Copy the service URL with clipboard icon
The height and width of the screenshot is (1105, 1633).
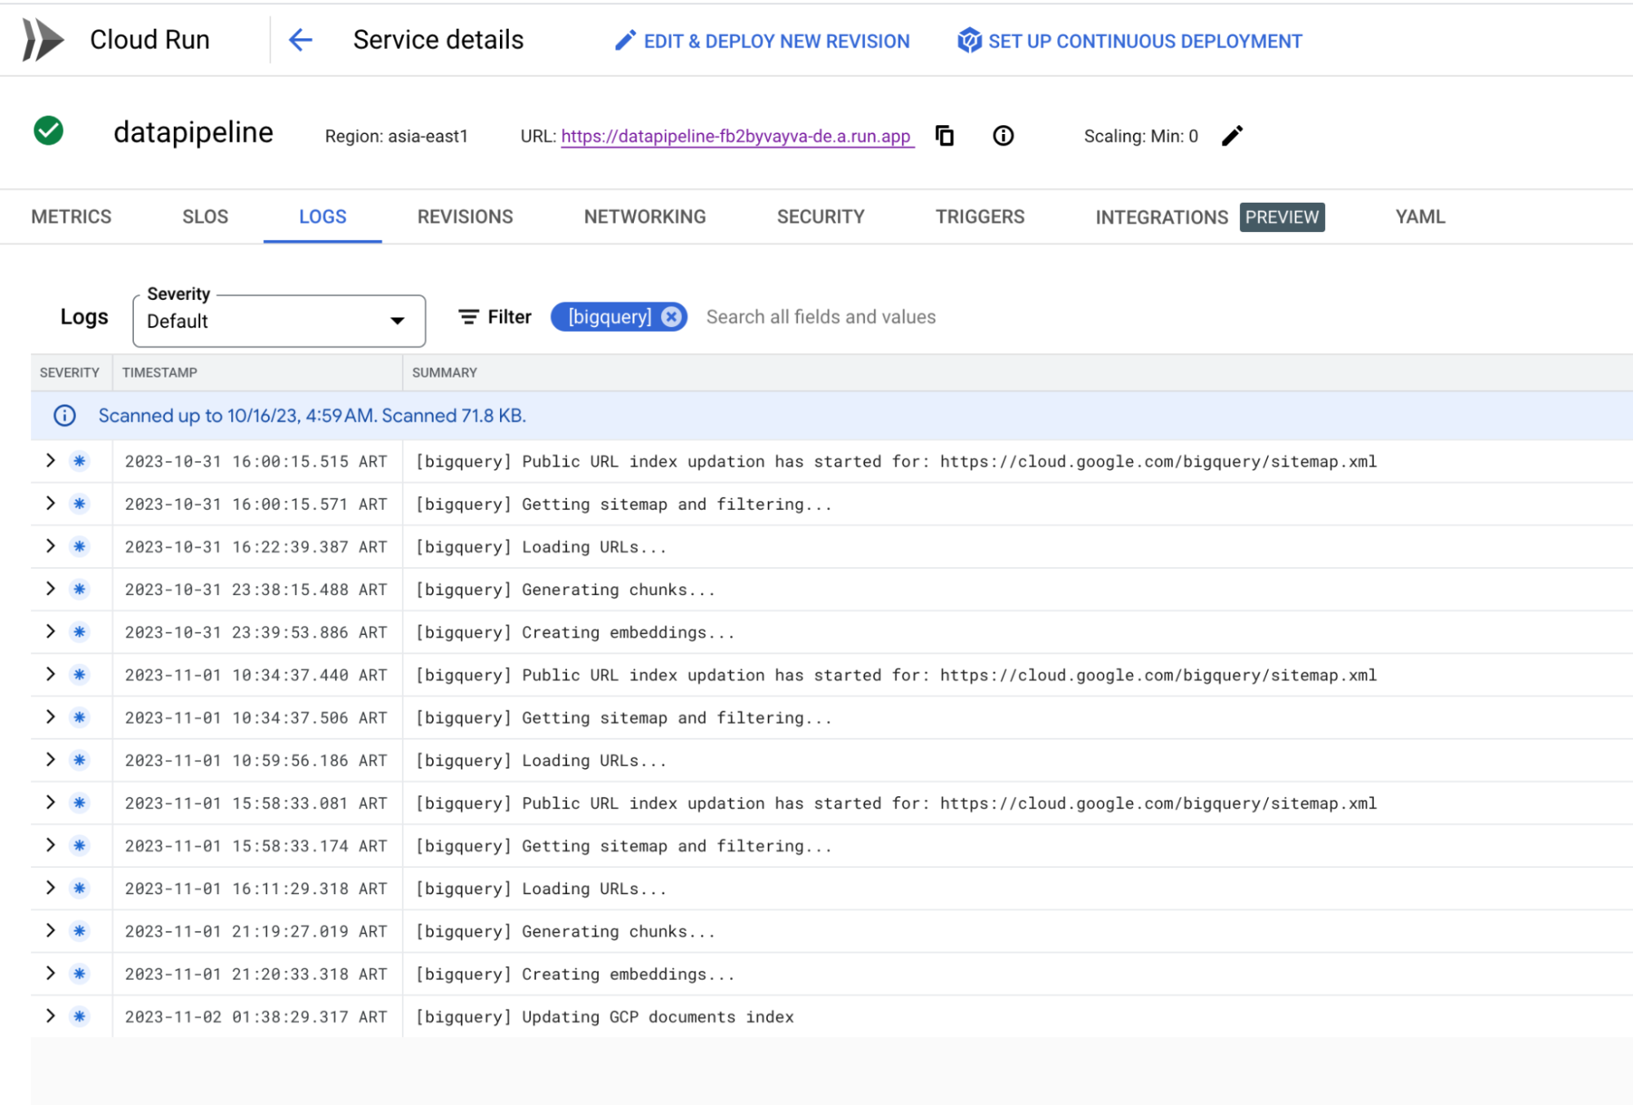pos(944,136)
